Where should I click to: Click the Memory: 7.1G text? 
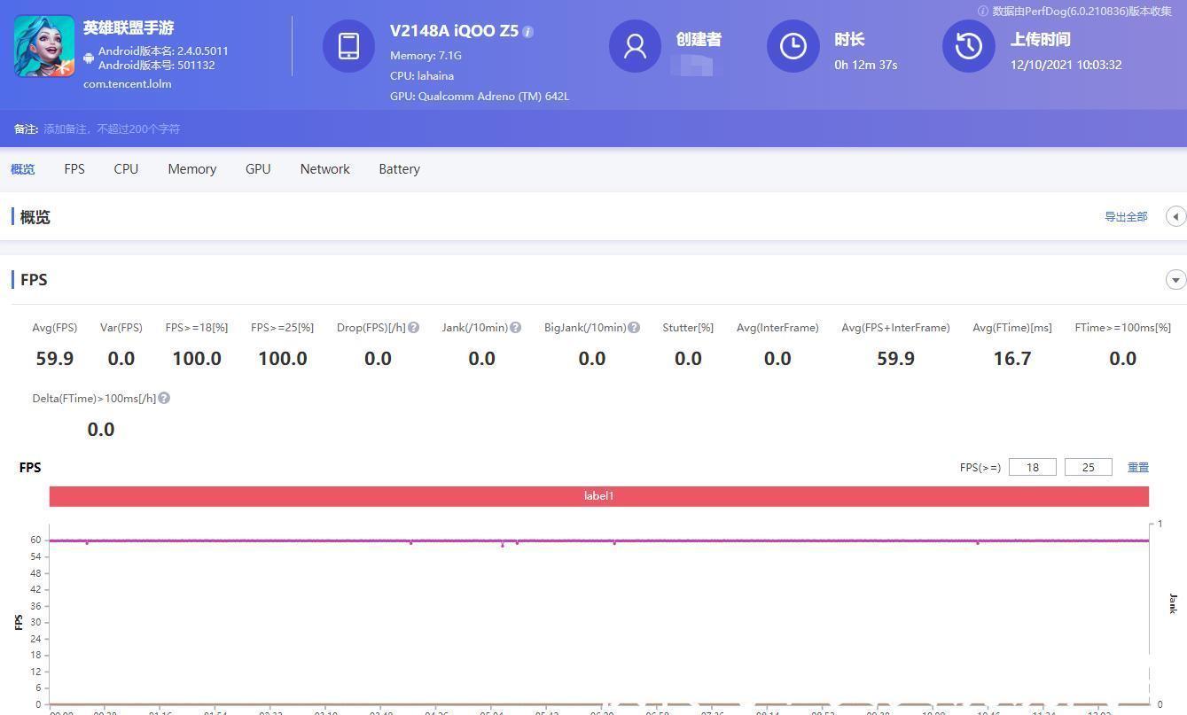click(x=426, y=55)
